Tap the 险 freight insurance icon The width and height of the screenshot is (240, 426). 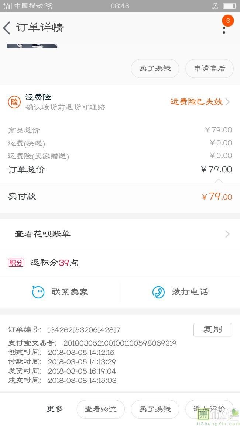pyautogui.click(x=14, y=102)
